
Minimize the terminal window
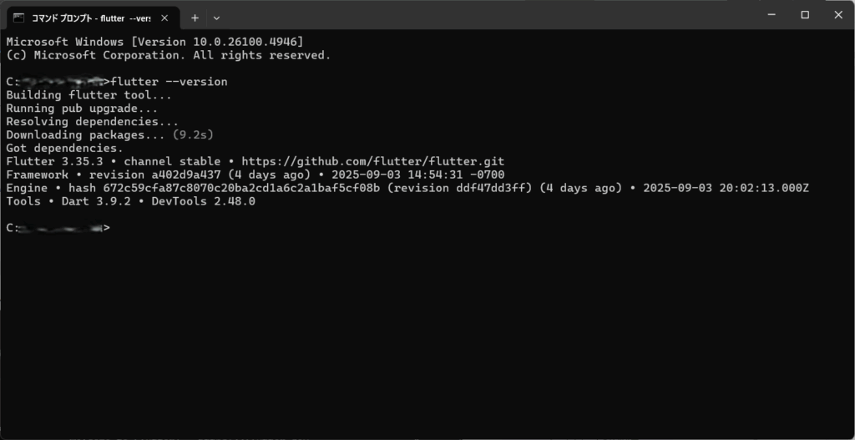pos(767,14)
